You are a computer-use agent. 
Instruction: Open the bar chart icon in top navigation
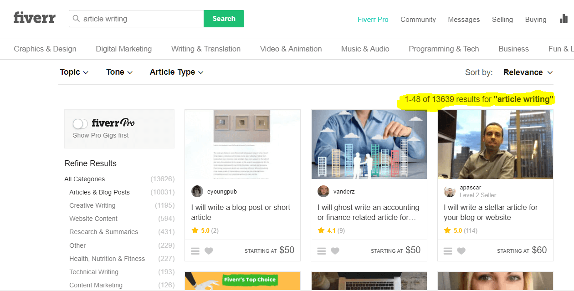point(564,19)
